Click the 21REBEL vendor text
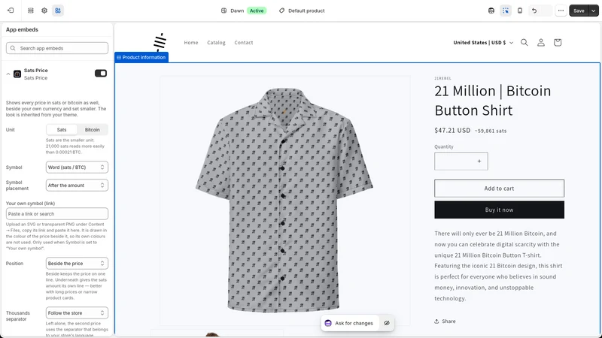 [442, 78]
